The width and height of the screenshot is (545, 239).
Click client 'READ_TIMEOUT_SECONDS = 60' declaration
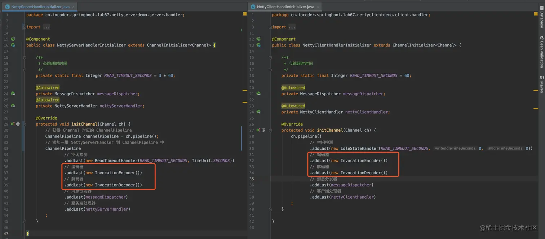tap(380, 76)
